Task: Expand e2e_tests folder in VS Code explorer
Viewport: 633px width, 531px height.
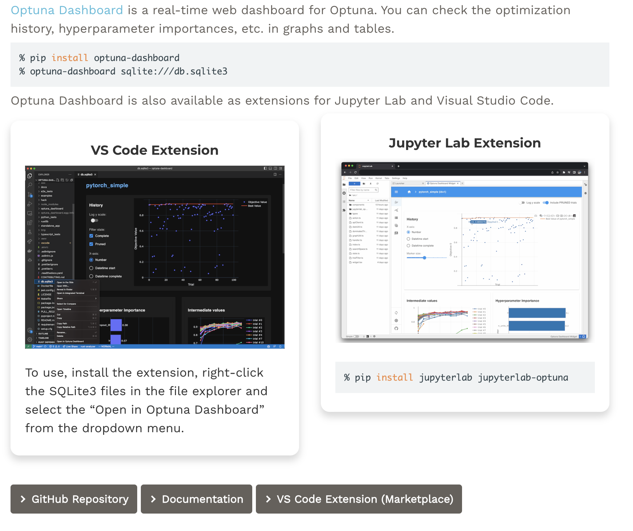Action: pos(45,191)
